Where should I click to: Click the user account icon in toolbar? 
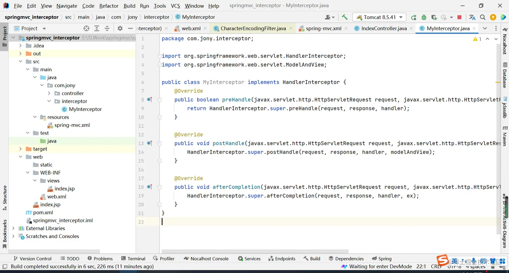330,17
